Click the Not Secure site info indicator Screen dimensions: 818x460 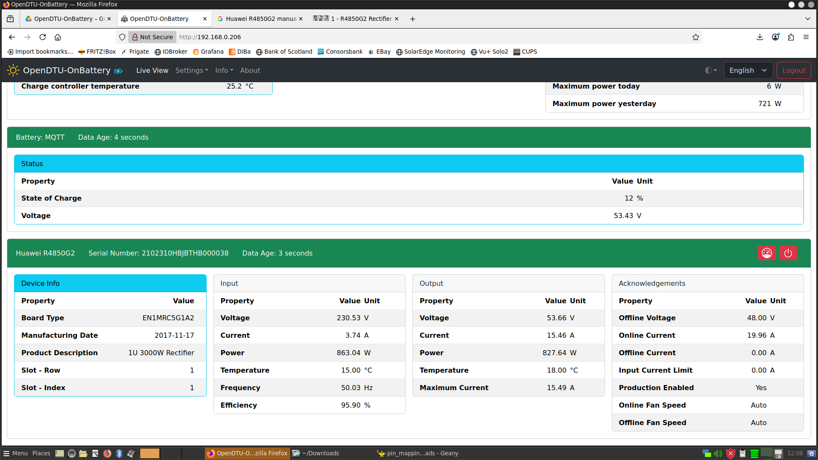pyautogui.click(x=153, y=37)
